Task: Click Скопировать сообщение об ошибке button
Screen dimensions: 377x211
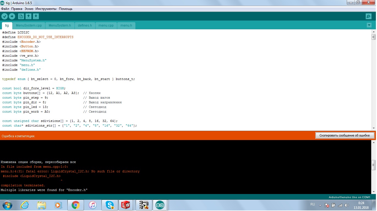Action: pos(345,135)
